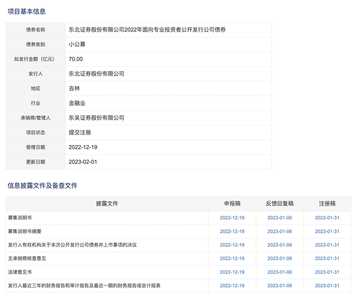
Task: Click the issuer value 东北证券股份有限公司
Action: coord(97,74)
